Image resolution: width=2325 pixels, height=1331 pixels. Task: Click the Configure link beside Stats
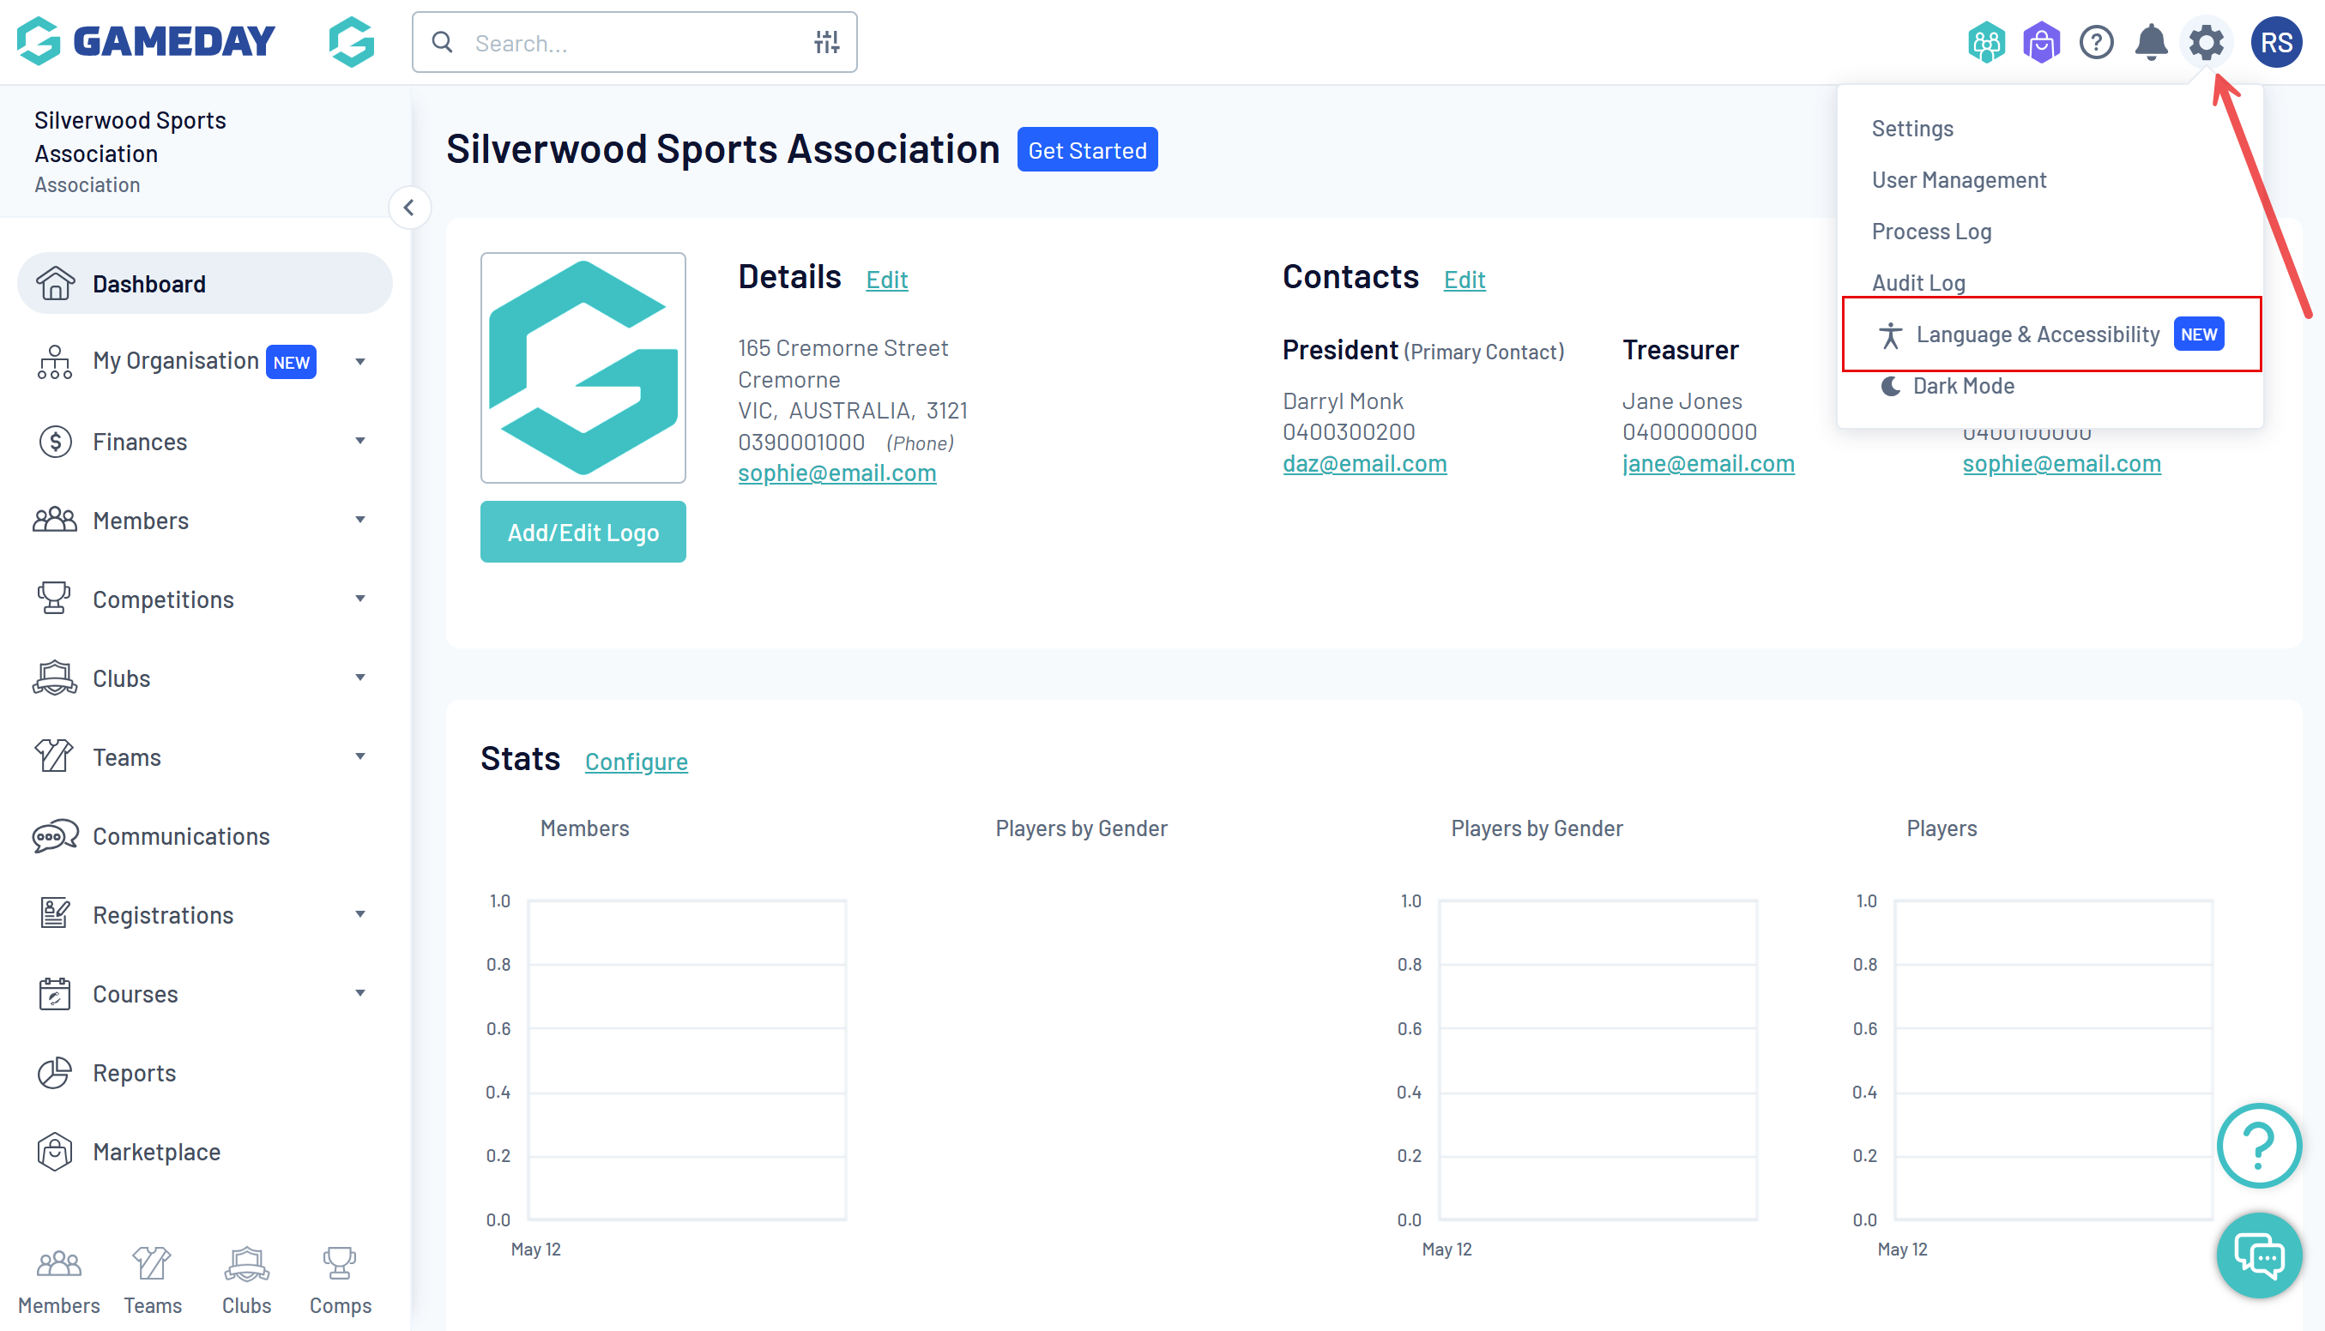tap(636, 762)
